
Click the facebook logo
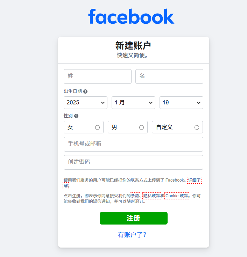(131, 16)
